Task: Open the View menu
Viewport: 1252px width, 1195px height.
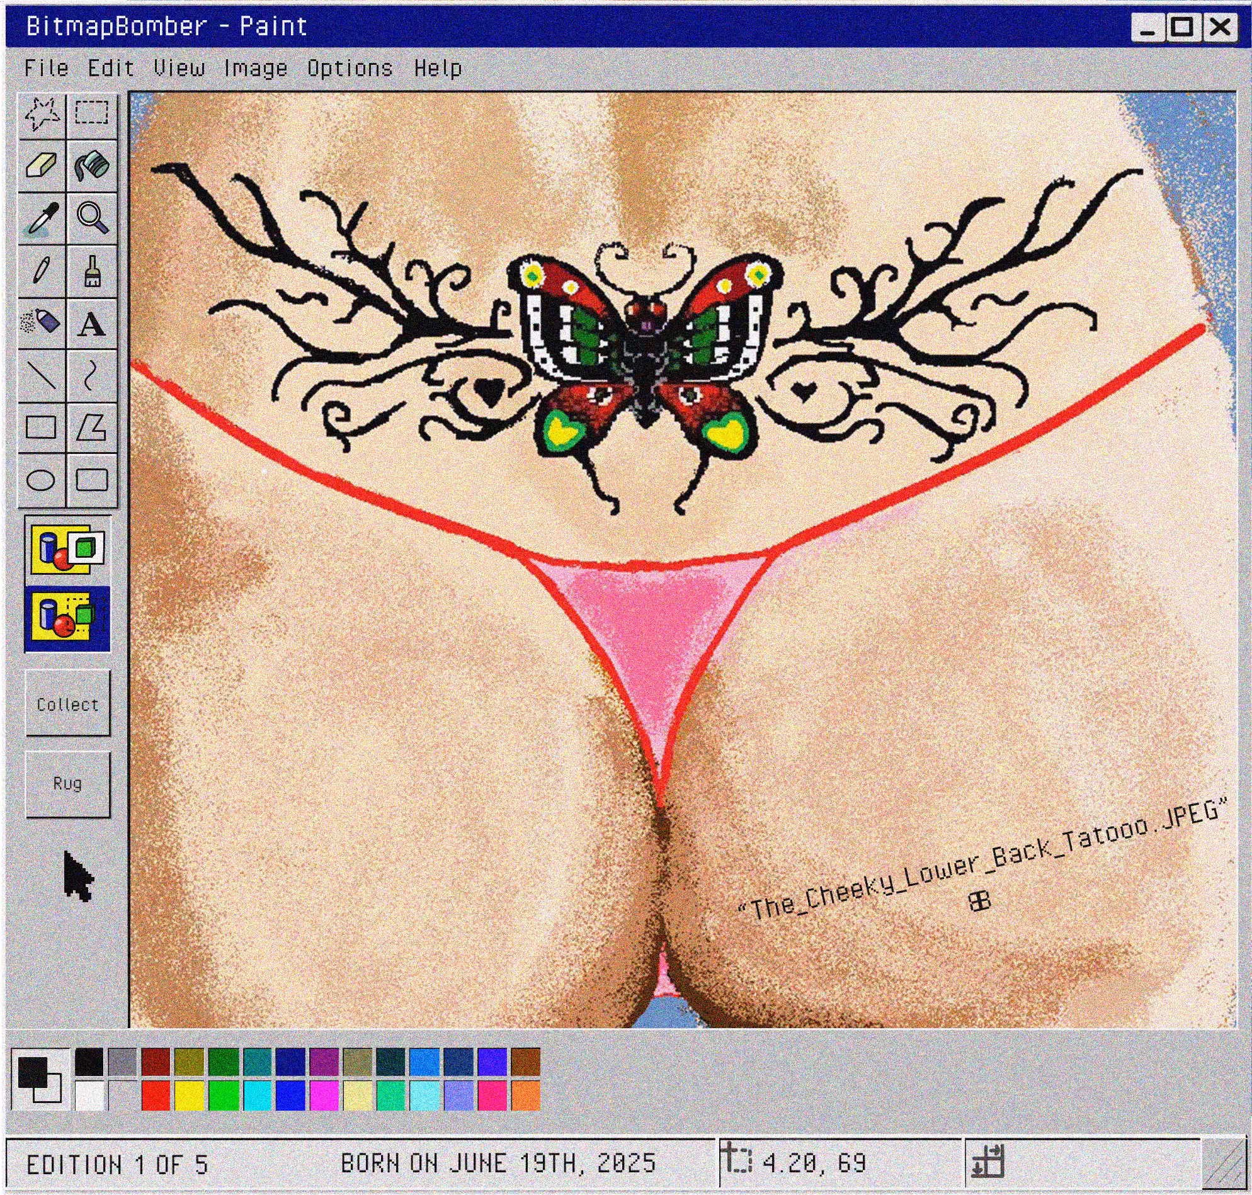Action: pos(179,68)
